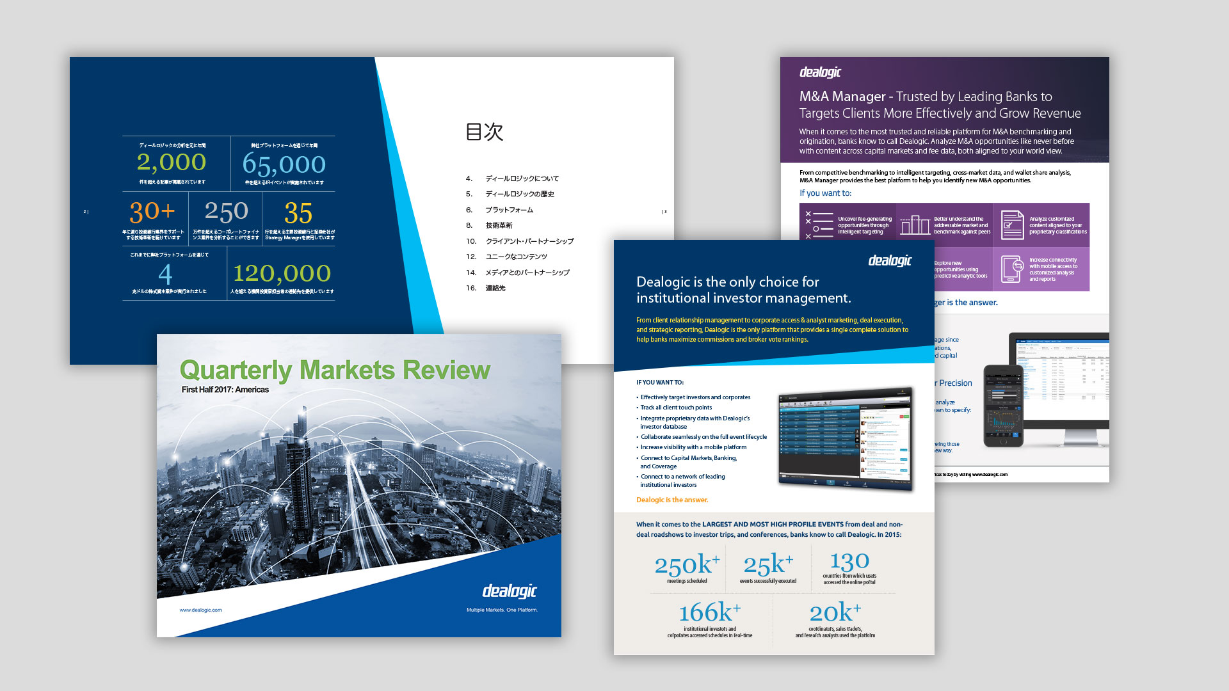Viewport: 1229px width, 691px height.
Task: Click the M&A Manager headline
Action: pyautogui.click(x=940, y=105)
